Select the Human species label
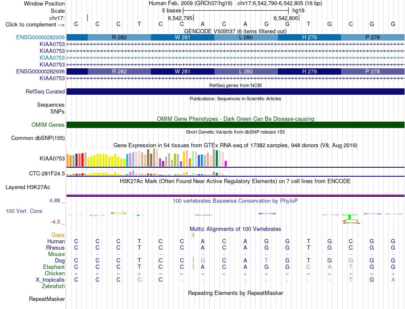Screen dimensions: 405x309 pyautogui.click(x=56, y=241)
